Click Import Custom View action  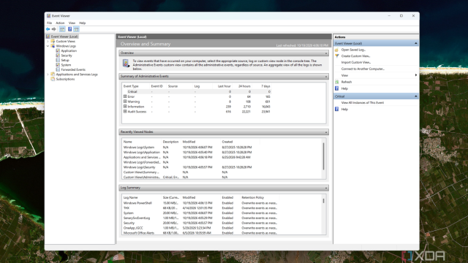click(x=356, y=62)
